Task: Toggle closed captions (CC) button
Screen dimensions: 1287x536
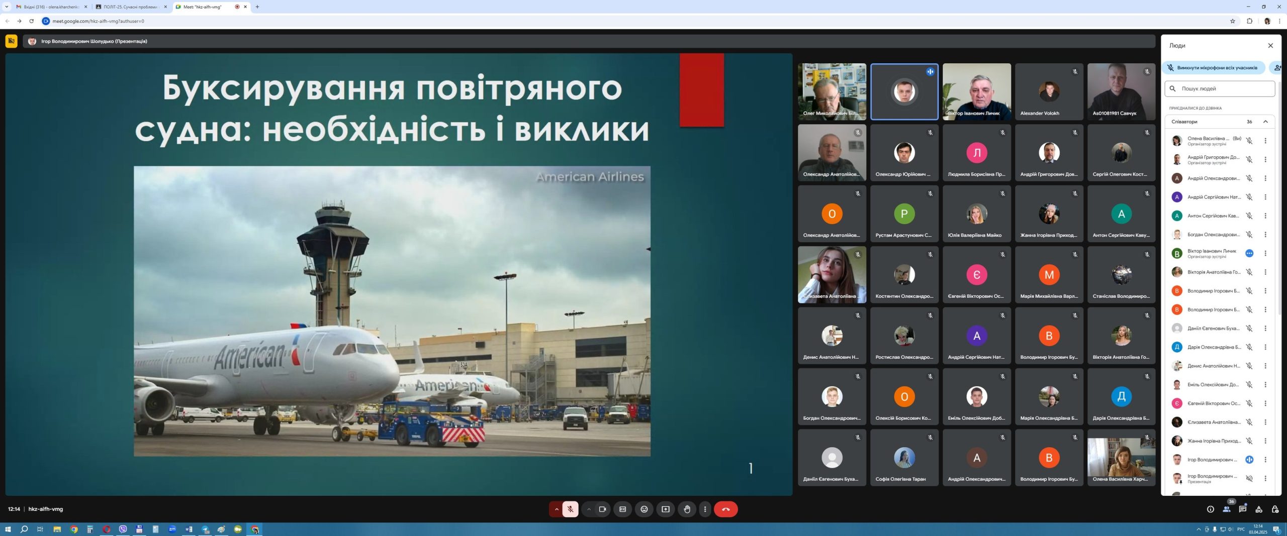Action: [622, 509]
